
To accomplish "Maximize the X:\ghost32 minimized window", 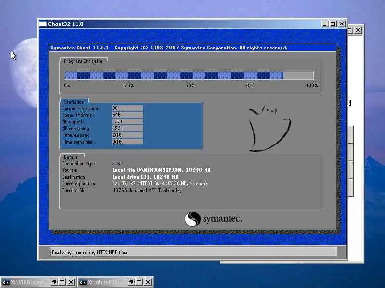I will (139, 282).
